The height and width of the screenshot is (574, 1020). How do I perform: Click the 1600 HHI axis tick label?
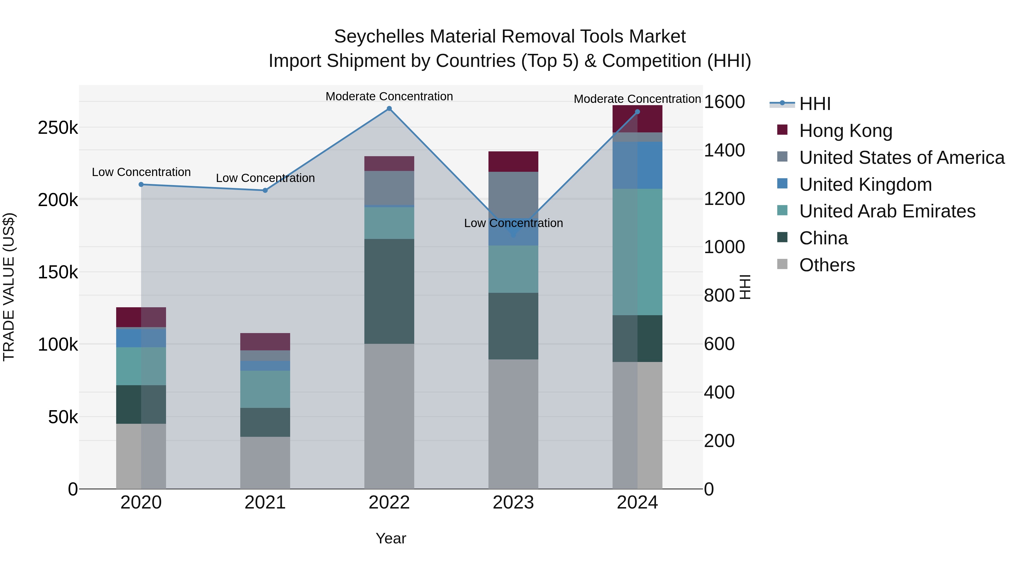(x=724, y=102)
